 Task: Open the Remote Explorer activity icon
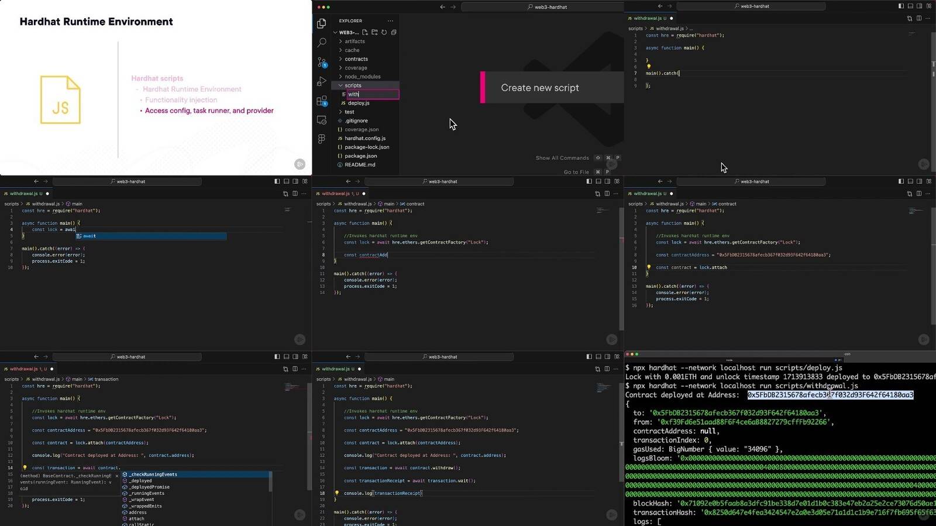(321, 120)
